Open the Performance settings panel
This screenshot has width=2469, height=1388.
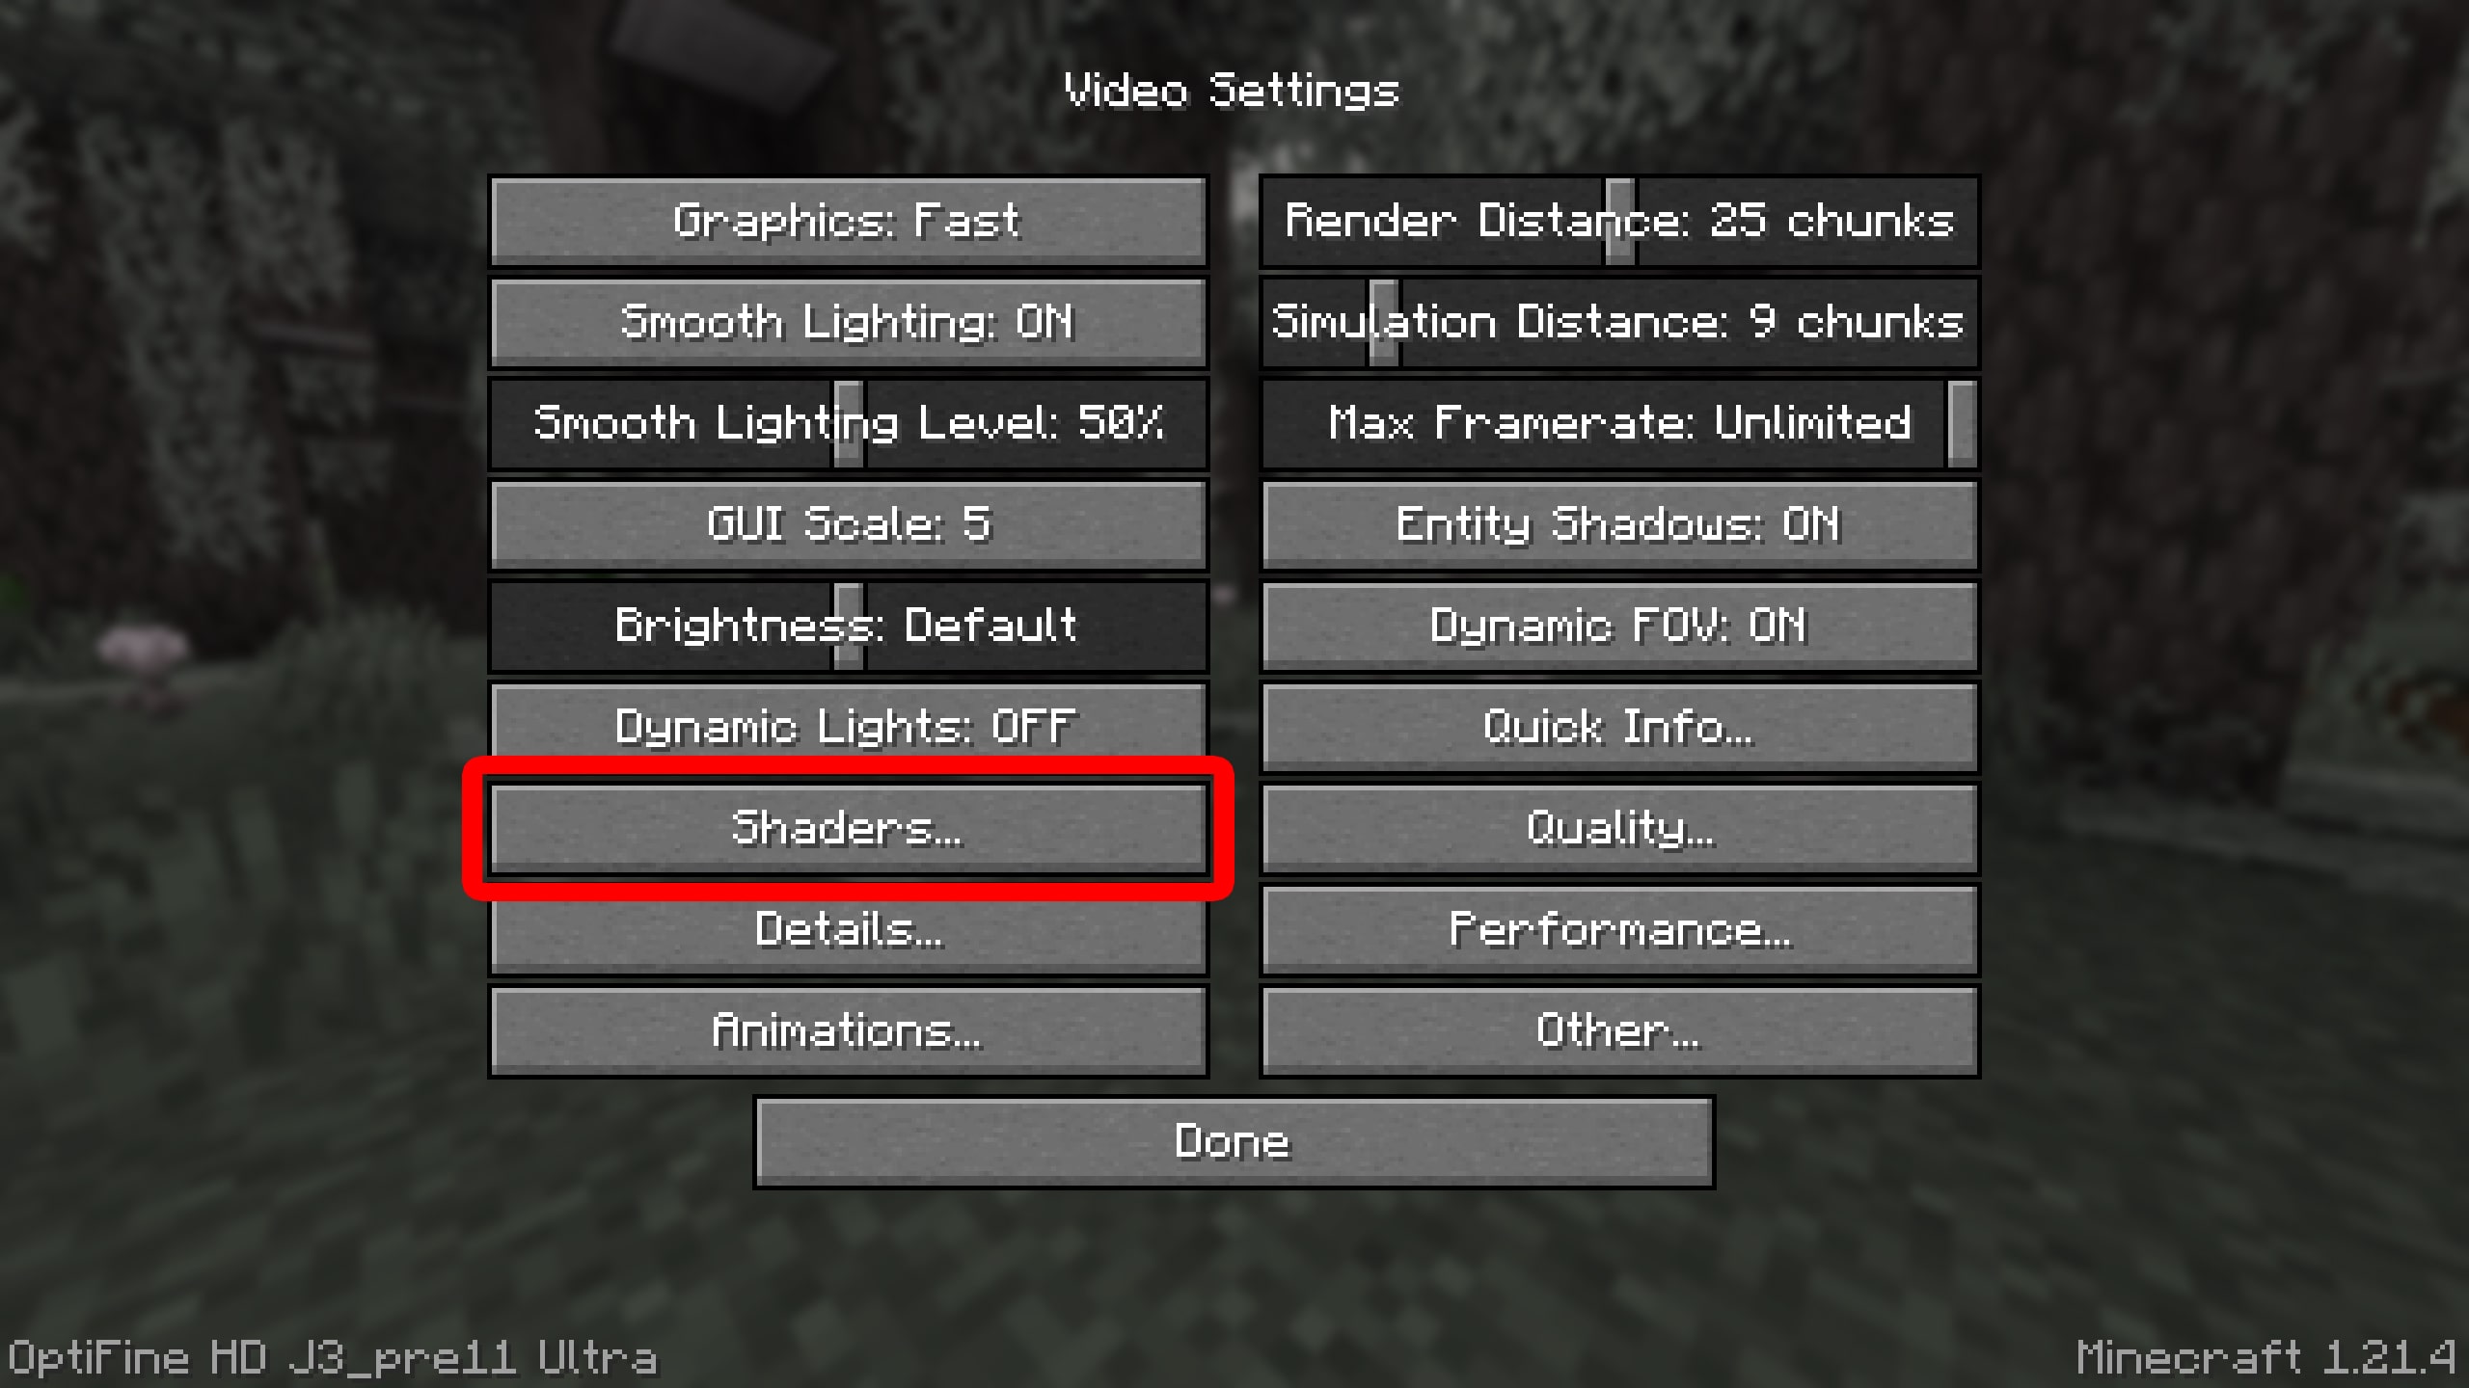click(1614, 929)
